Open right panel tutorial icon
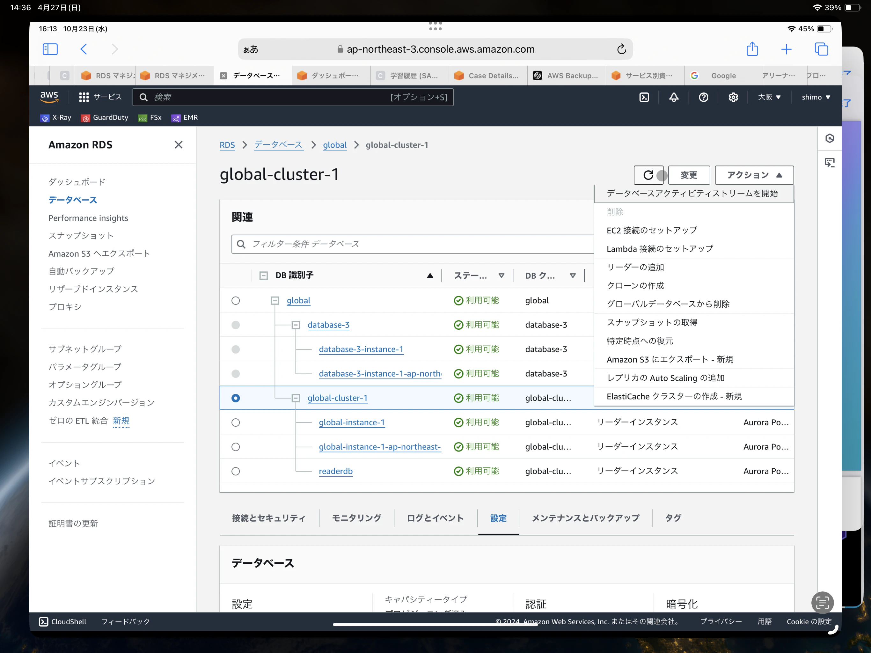The image size is (871, 653). 829,162
